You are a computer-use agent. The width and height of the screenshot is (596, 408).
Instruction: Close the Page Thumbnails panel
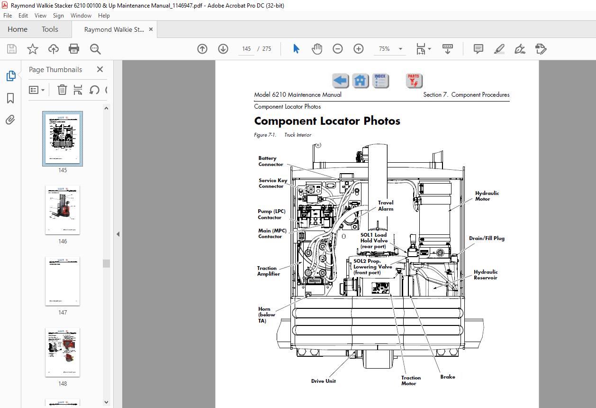(x=100, y=69)
